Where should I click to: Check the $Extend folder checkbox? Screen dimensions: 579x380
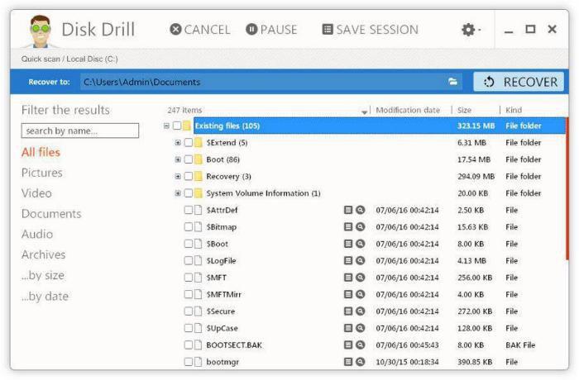tap(189, 142)
